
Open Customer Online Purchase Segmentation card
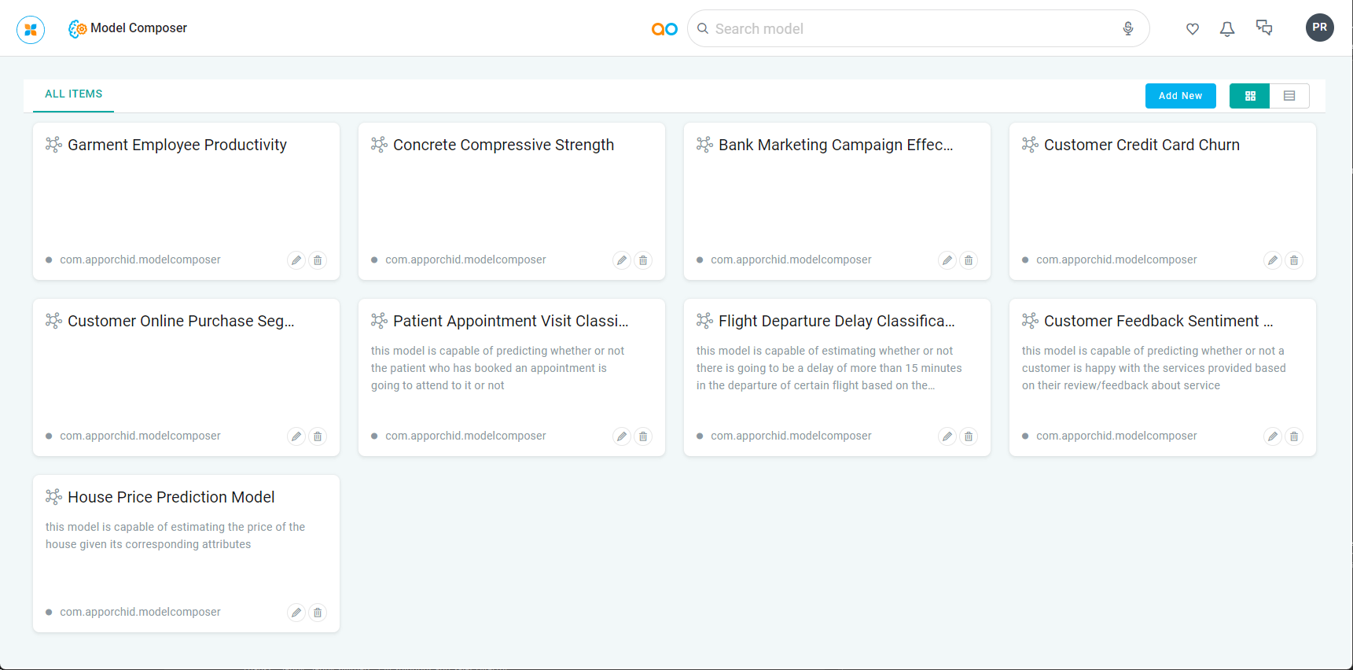[181, 321]
